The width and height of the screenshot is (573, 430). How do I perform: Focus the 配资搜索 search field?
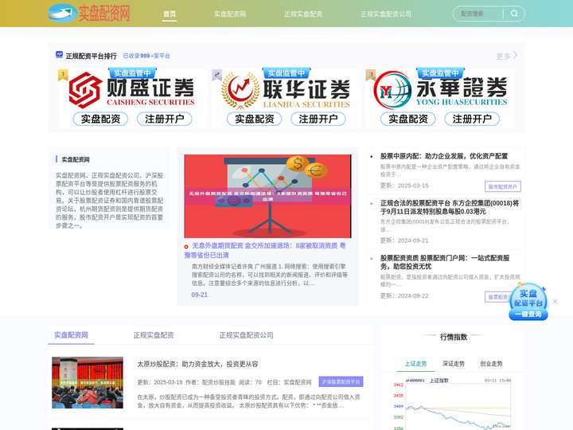click(479, 14)
